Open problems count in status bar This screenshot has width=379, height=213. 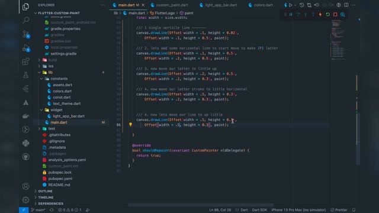coord(70,210)
